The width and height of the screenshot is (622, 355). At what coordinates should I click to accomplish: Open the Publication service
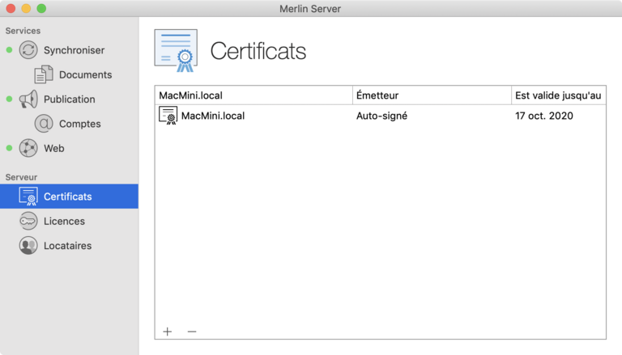(70, 99)
